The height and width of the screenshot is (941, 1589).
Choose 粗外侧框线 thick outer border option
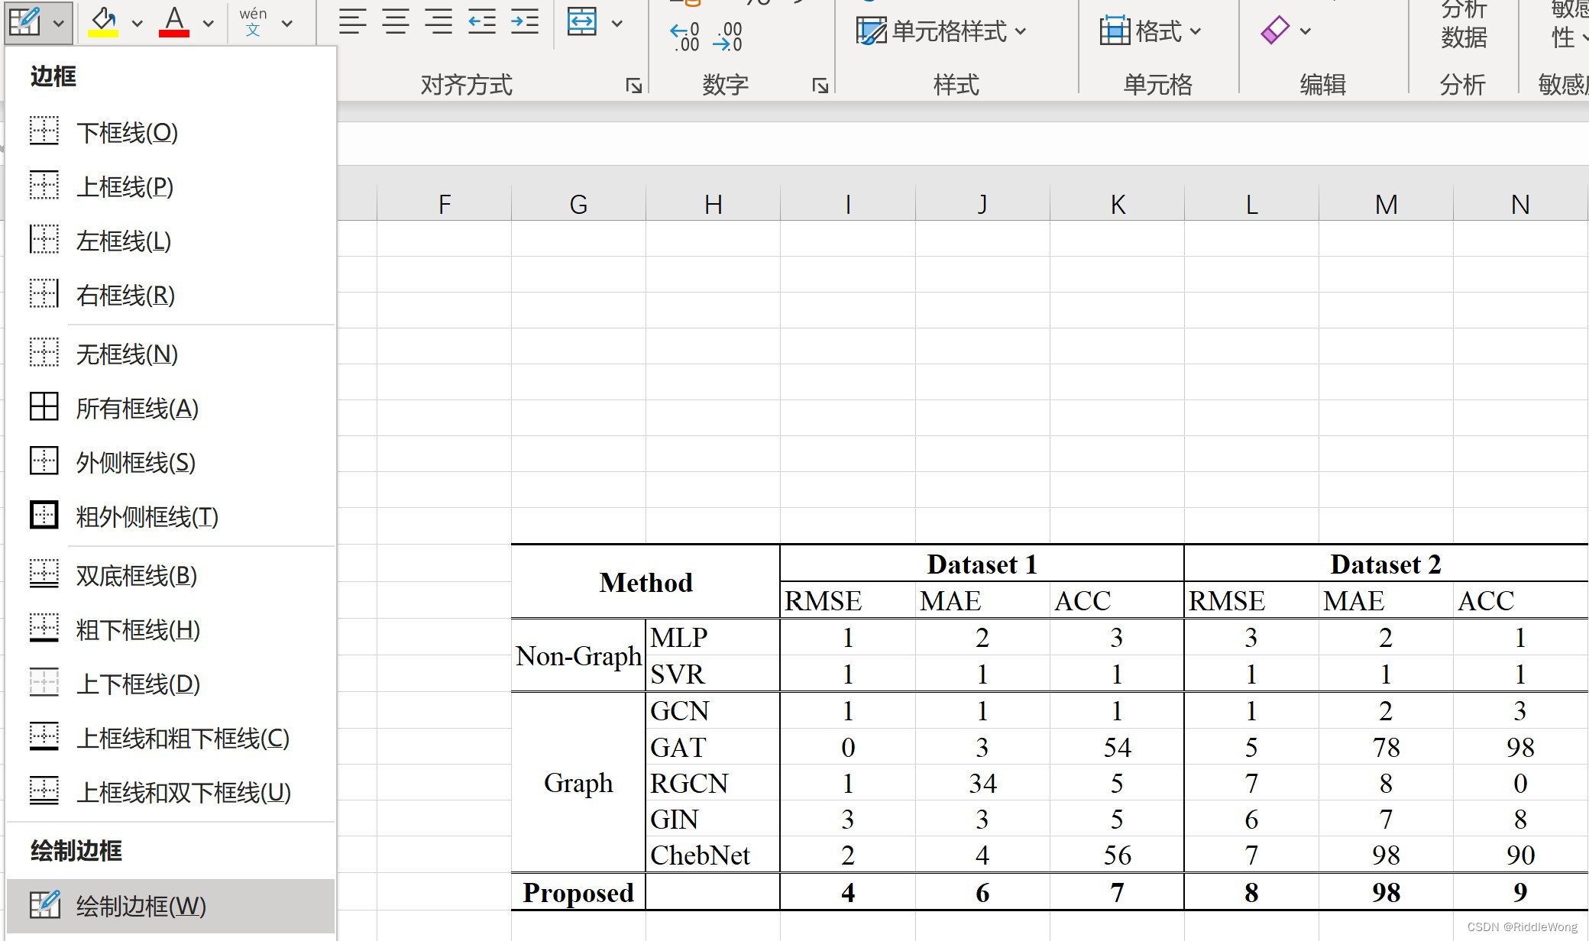[x=147, y=517]
